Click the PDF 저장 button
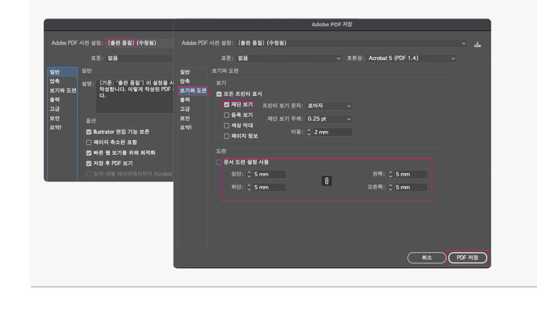This screenshot has width=537, height=331. pos(467,258)
